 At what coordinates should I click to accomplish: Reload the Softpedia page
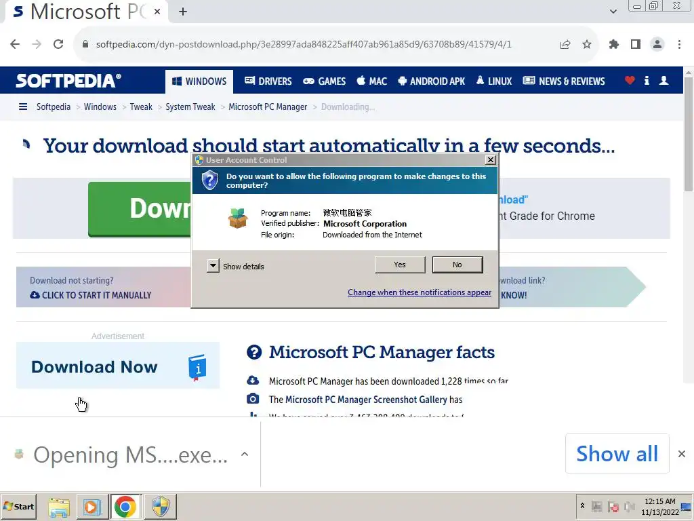coord(58,44)
